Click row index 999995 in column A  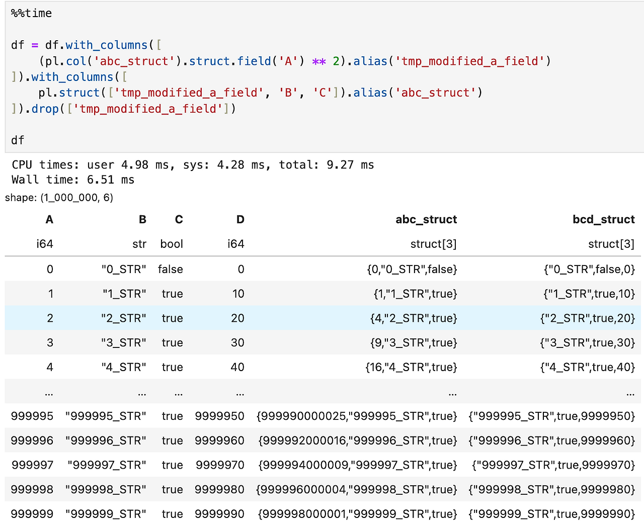32,416
